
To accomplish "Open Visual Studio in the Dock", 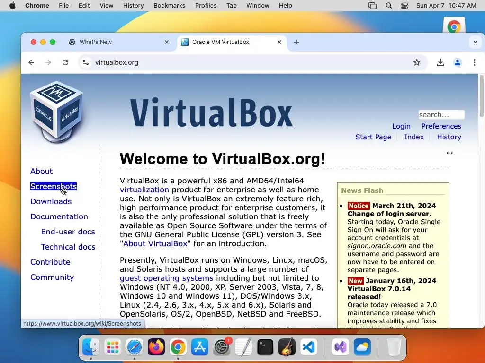I will pos(340,347).
